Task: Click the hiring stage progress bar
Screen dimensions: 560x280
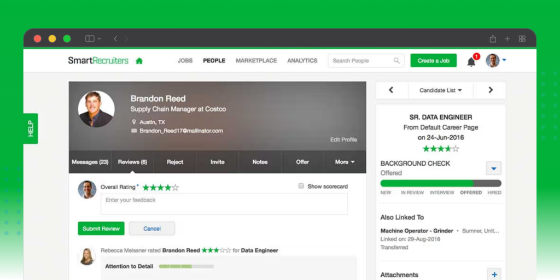Action: 441,183
